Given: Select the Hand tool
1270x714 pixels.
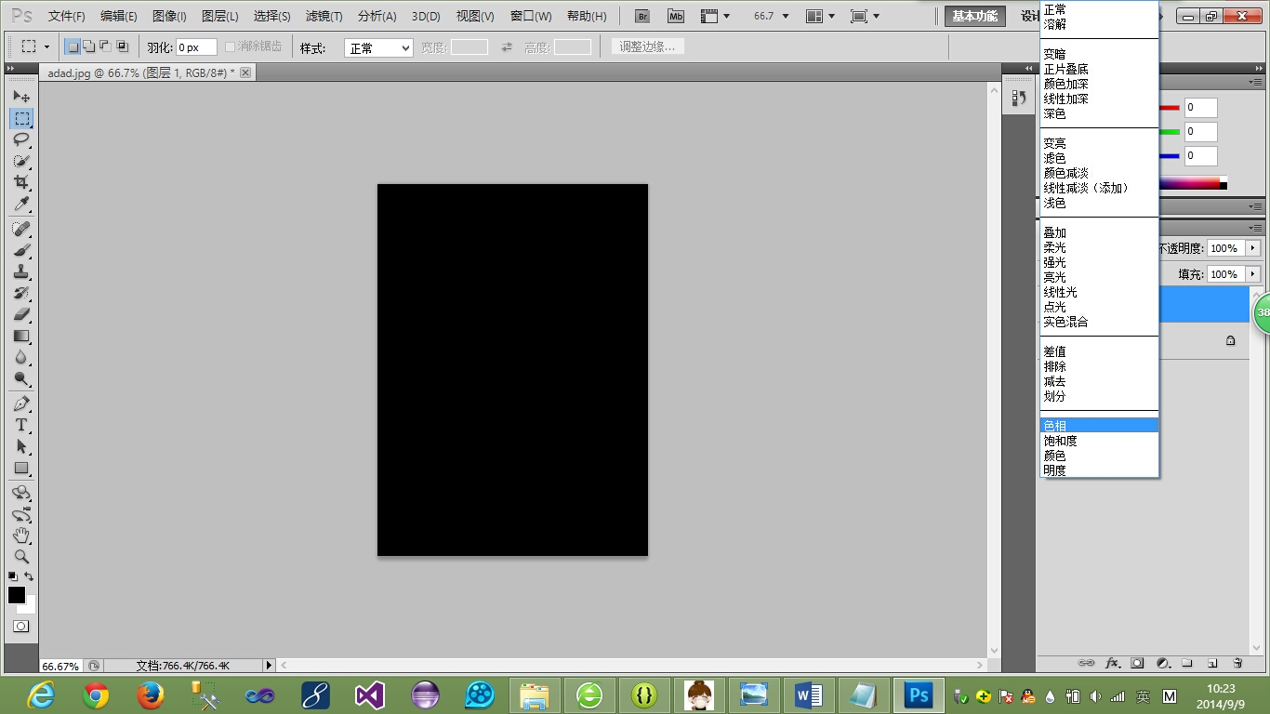Looking at the screenshot, I should click(21, 535).
